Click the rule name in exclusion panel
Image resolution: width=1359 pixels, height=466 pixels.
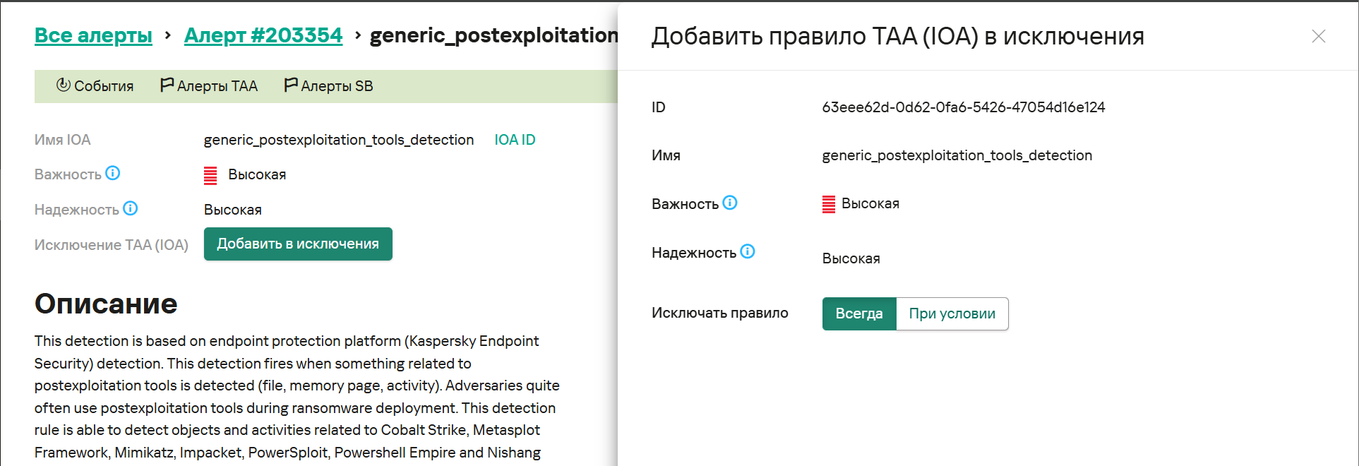pos(957,155)
